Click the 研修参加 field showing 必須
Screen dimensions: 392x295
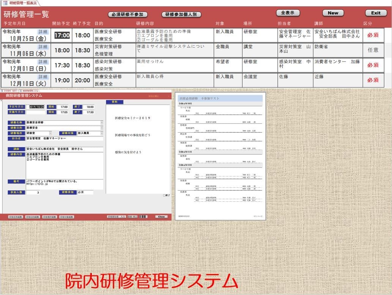coord(85,192)
